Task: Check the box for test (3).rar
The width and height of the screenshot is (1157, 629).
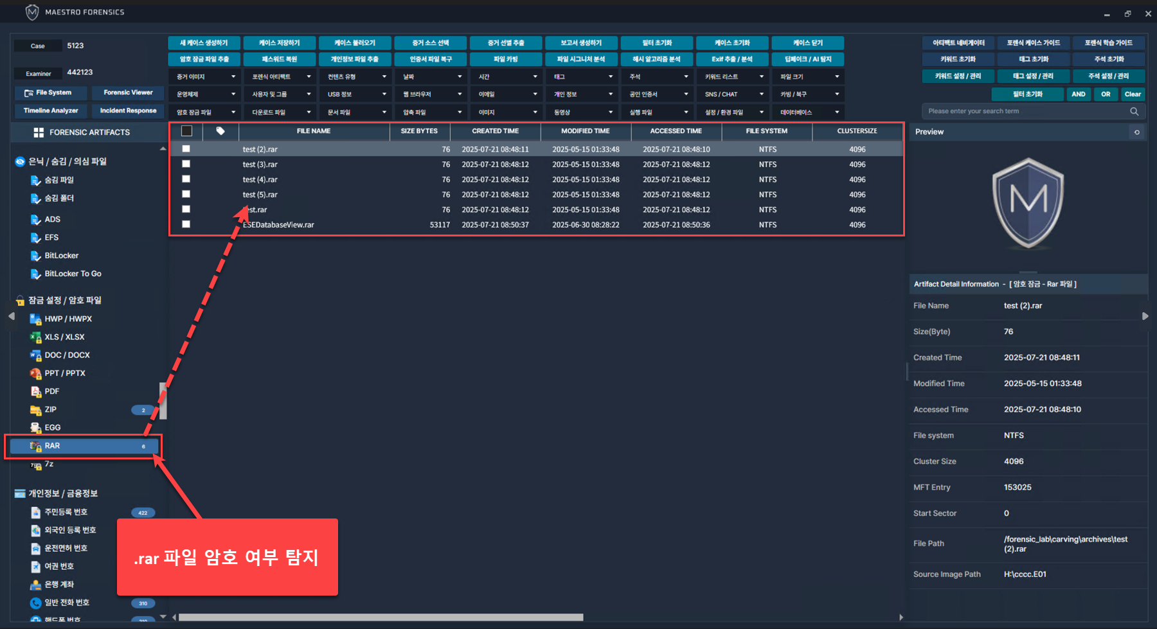Action: point(186,164)
